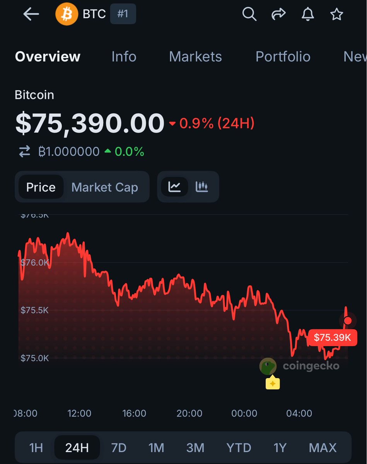The width and height of the screenshot is (367, 464).
Task: Switch to candlestick chart view
Action: (202, 187)
